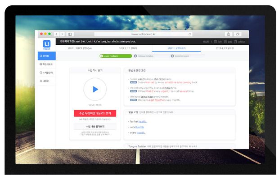Open the sidebar item with the clock icon
The image size is (279, 175).
tap(47, 73)
